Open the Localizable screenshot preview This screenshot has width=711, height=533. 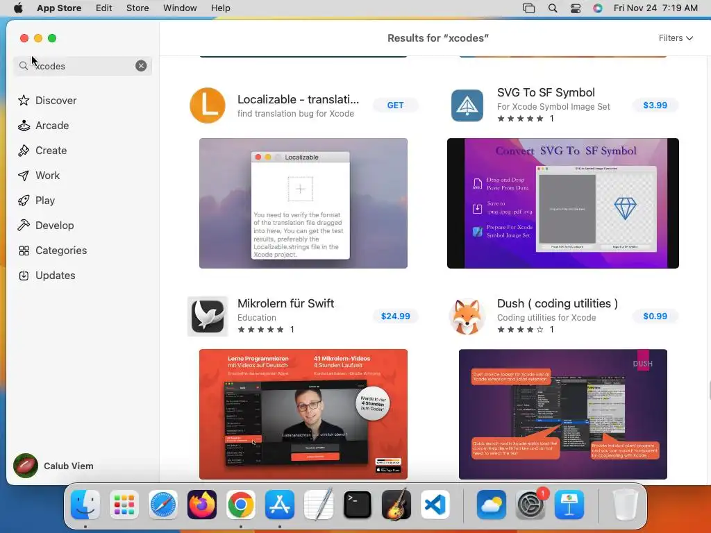(303, 203)
